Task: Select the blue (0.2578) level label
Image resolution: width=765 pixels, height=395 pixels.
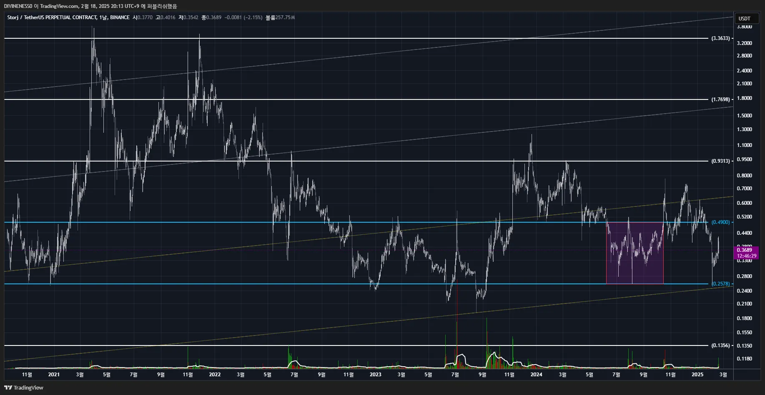Action: tap(720, 284)
